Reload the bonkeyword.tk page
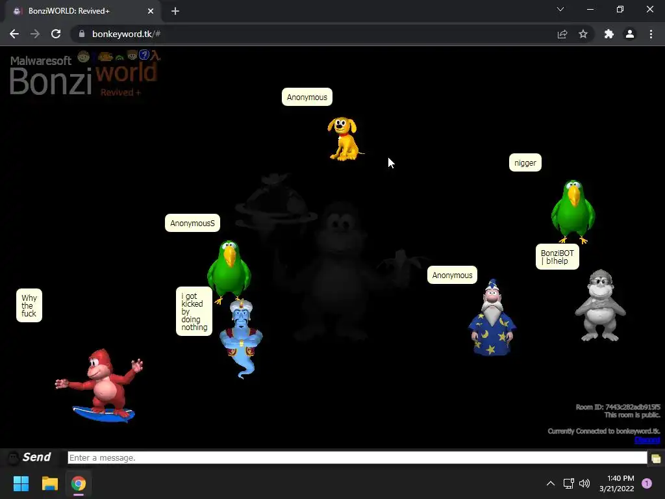 pyautogui.click(x=56, y=34)
